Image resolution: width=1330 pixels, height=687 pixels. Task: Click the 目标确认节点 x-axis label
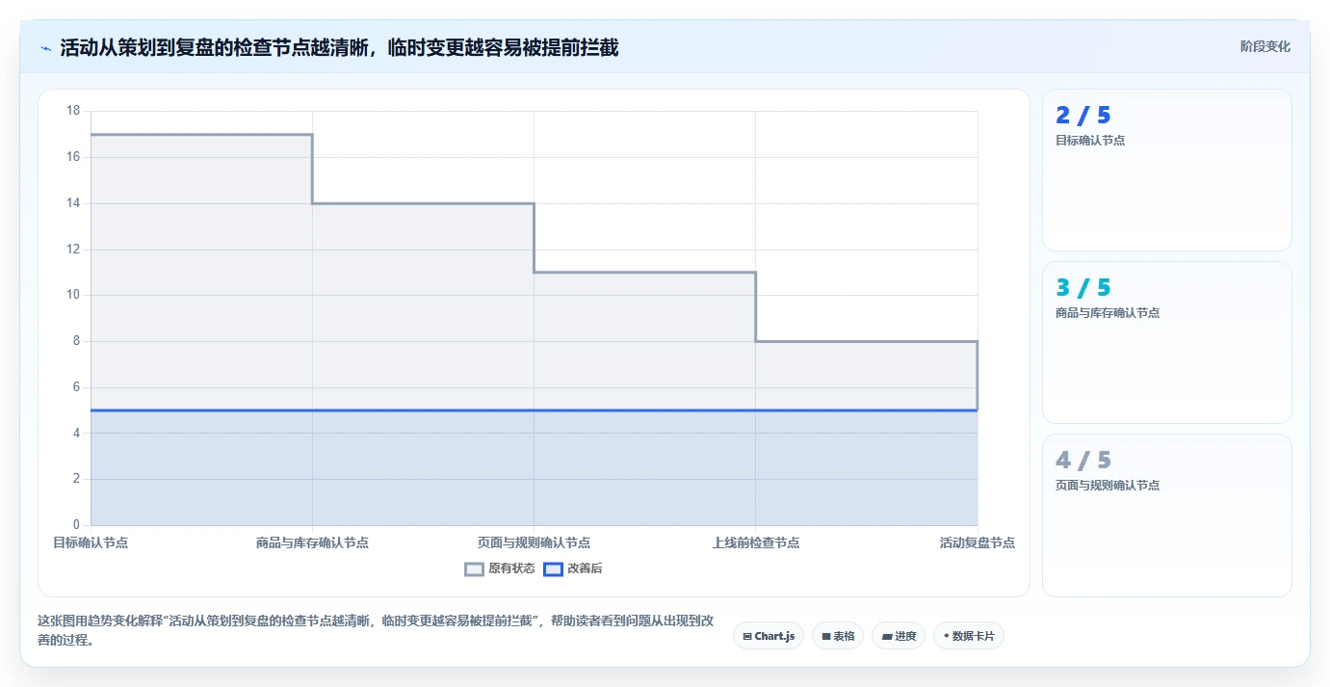point(91,542)
